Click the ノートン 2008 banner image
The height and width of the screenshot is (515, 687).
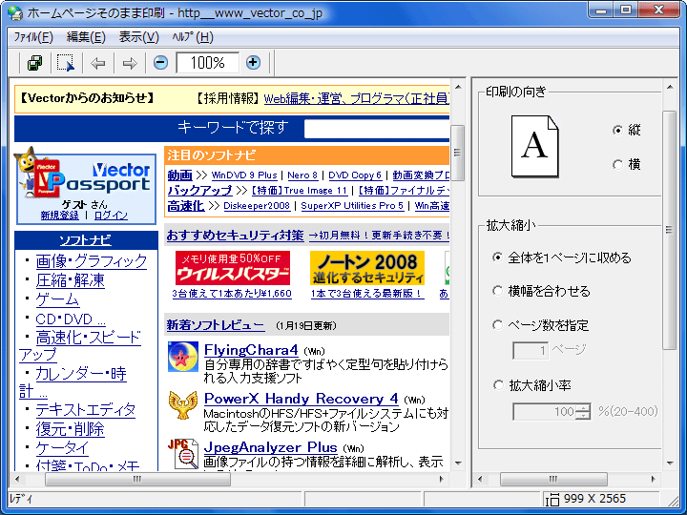coord(367,268)
